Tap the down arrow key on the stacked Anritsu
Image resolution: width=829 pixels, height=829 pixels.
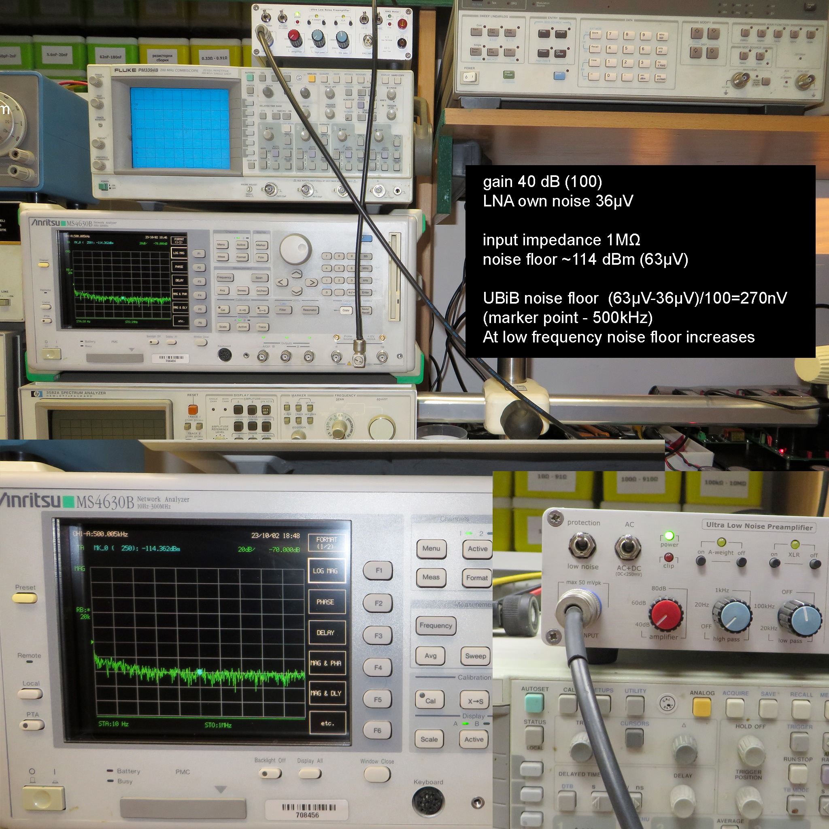click(296, 291)
